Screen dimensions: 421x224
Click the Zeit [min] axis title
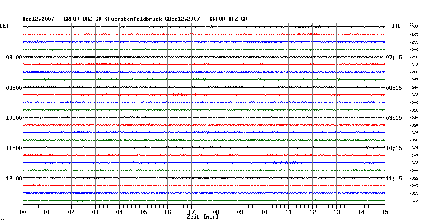click(x=203, y=217)
